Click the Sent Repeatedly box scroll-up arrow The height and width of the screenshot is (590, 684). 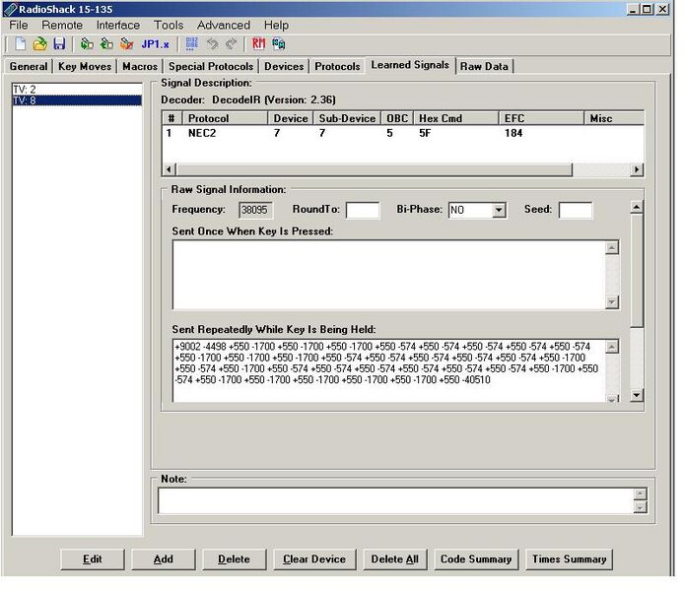click(612, 347)
